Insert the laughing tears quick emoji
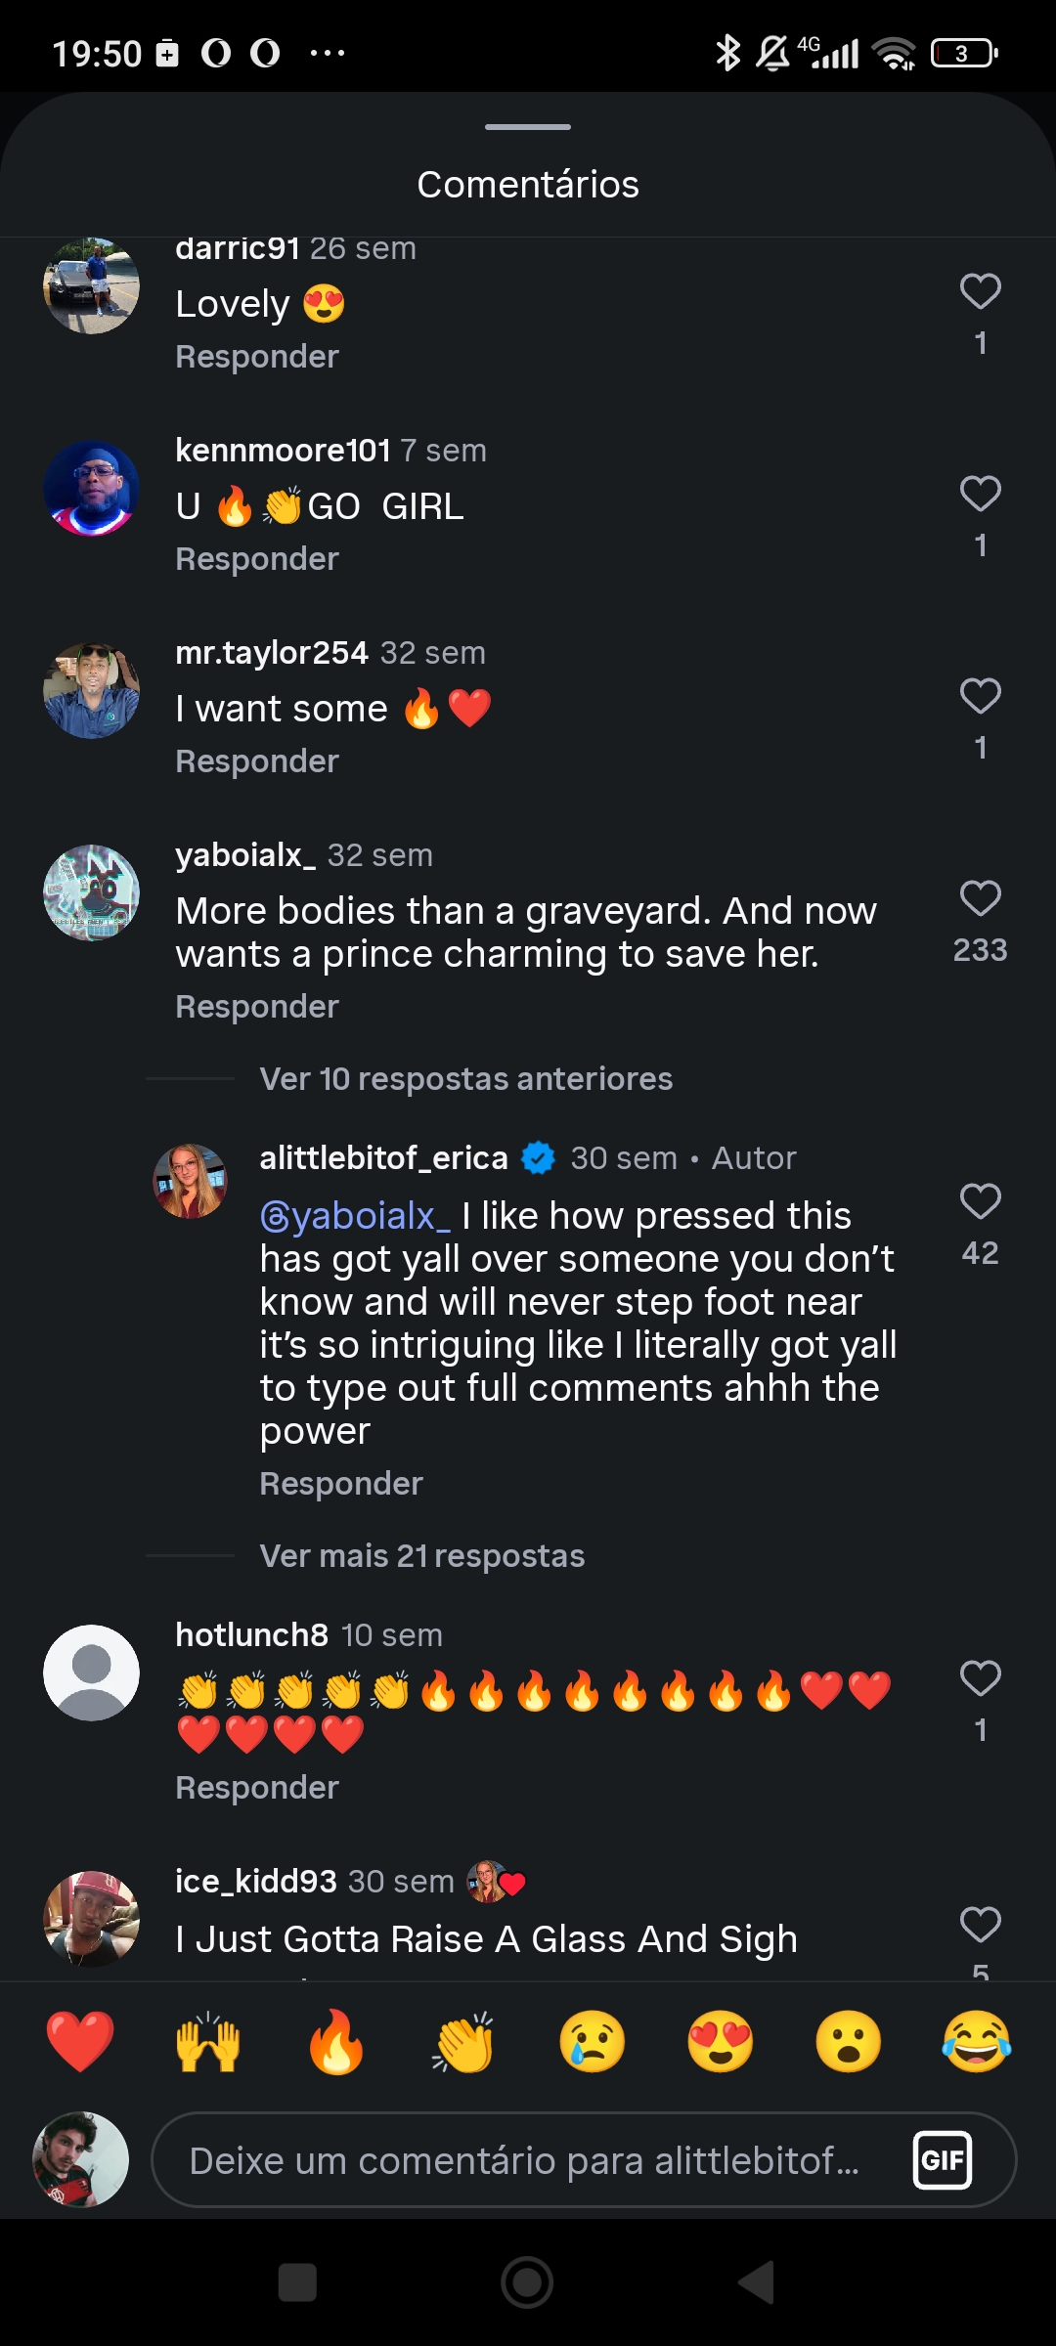The image size is (1056, 2346). coord(977,2042)
